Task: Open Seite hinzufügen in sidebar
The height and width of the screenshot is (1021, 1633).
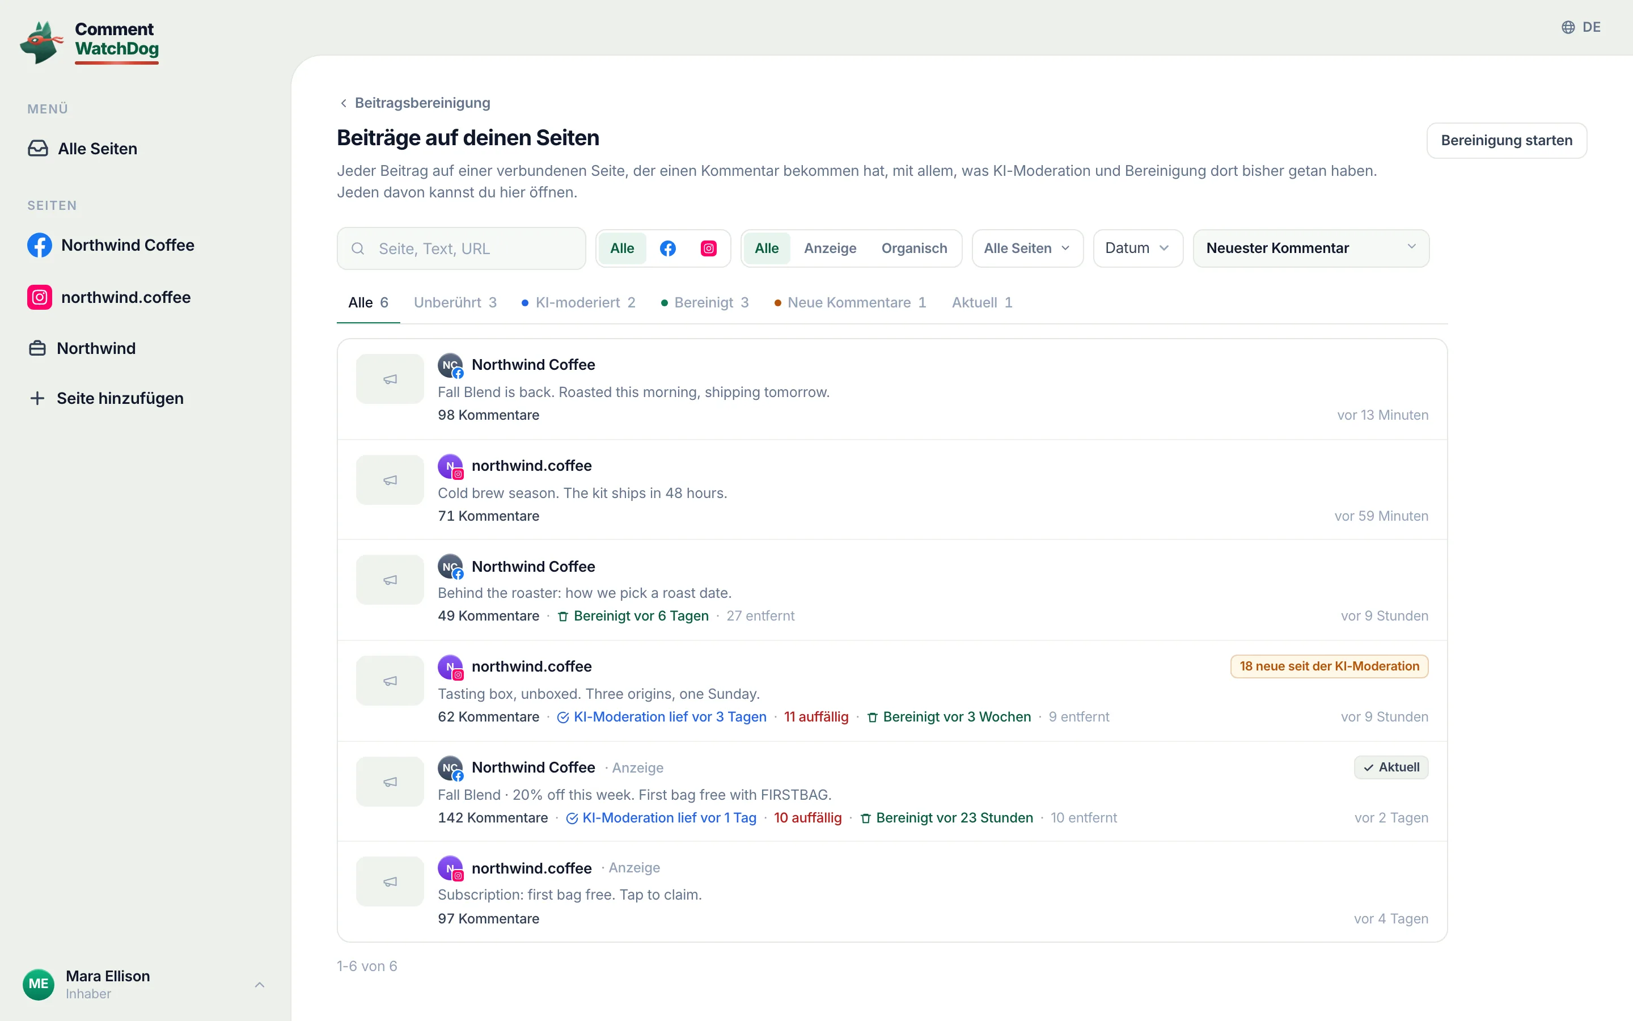Action: [107, 398]
